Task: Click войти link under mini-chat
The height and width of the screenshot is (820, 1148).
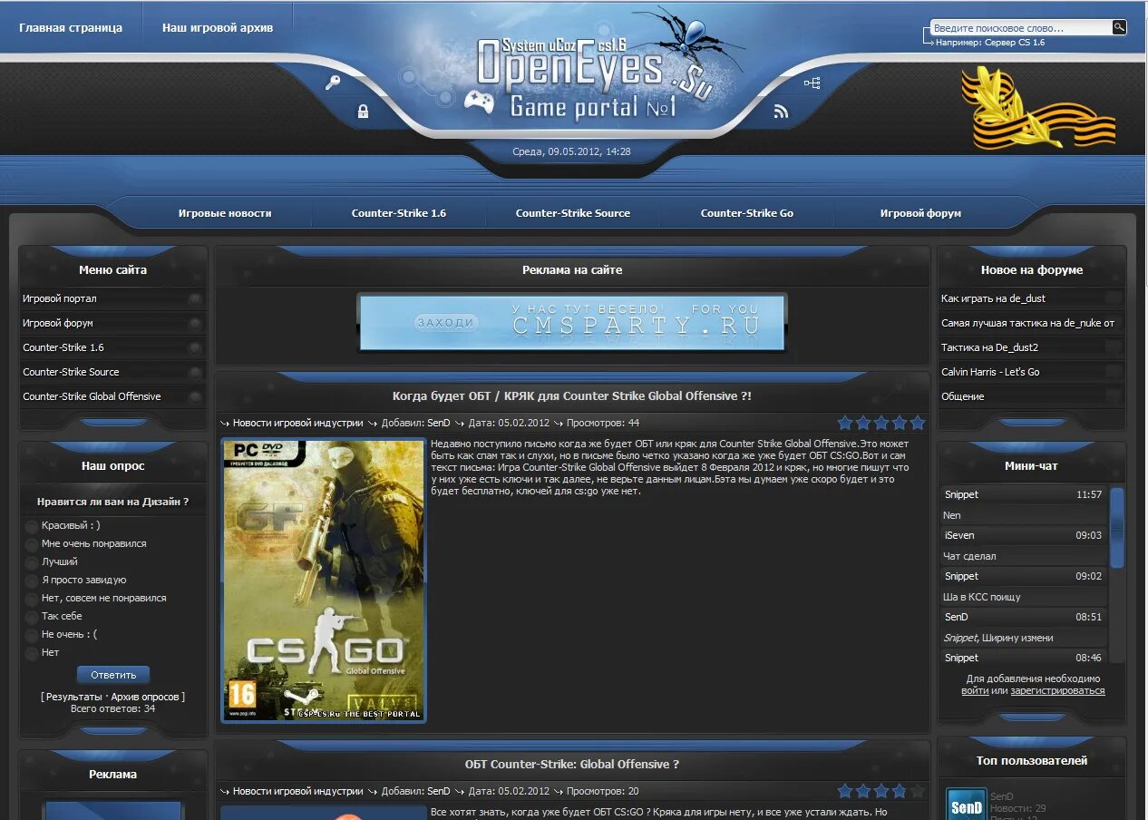Action: click(x=975, y=690)
